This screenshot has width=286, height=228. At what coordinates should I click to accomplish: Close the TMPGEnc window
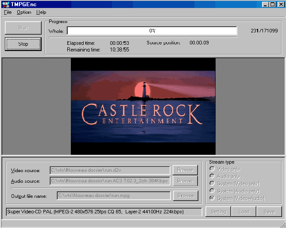pos(281,4)
